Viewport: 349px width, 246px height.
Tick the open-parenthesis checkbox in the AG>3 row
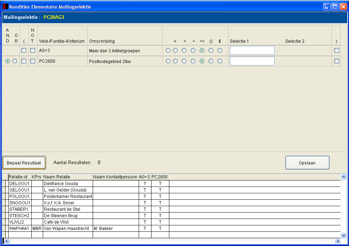point(24,51)
